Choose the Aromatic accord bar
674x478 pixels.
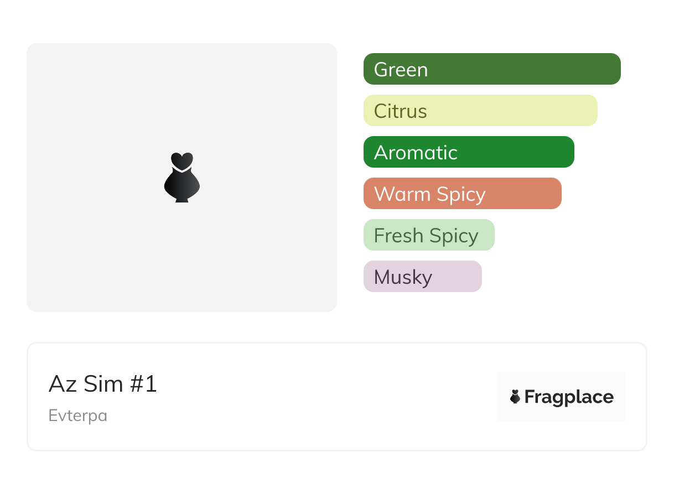pyautogui.click(x=469, y=152)
